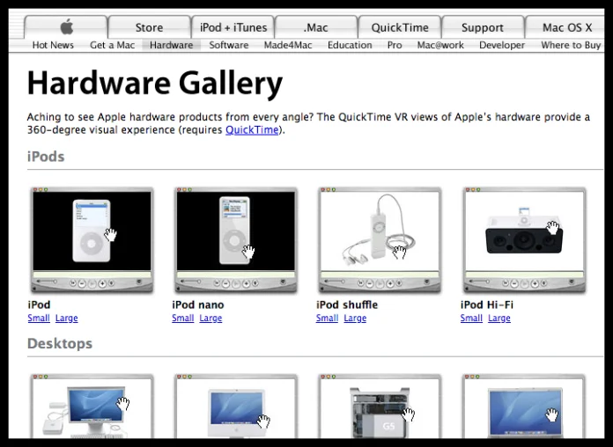
Task: Go to the QuickTime tab
Action: click(x=400, y=27)
